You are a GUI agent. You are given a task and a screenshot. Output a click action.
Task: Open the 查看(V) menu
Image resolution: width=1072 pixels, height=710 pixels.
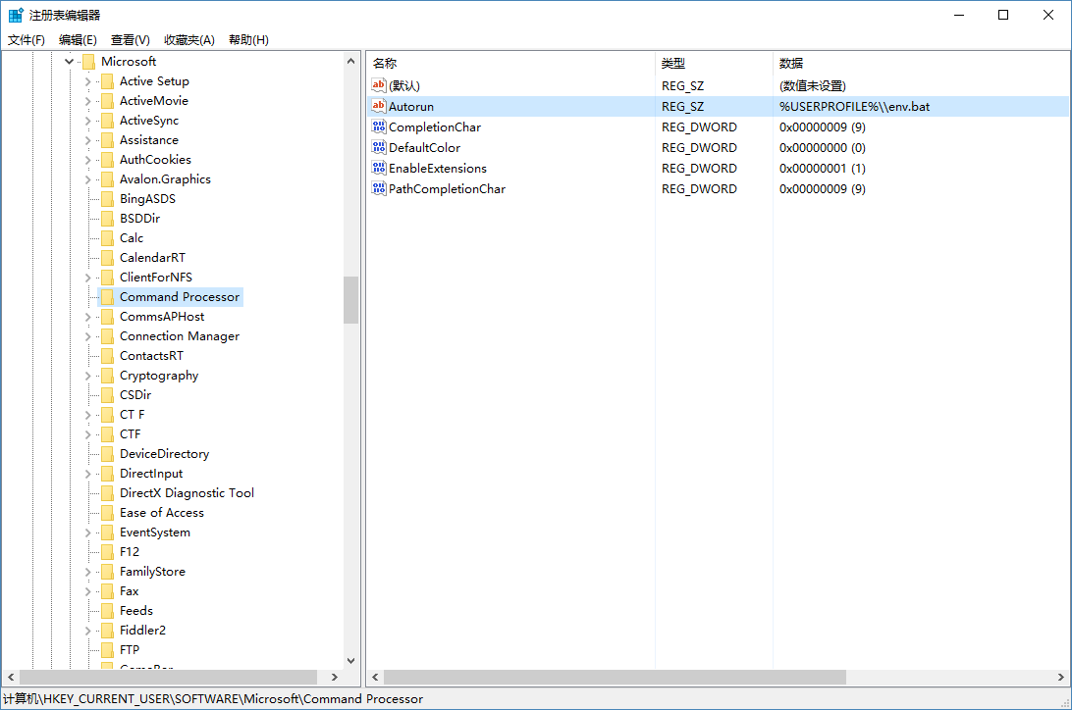[131, 39]
